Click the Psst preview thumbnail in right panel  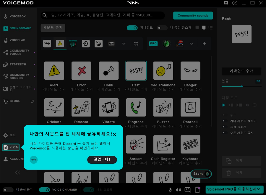pyautogui.click(x=241, y=34)
